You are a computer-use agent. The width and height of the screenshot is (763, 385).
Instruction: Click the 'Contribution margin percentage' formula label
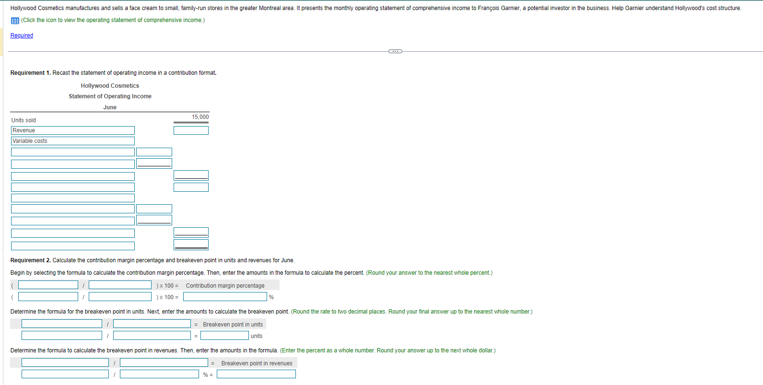(225, 286)
